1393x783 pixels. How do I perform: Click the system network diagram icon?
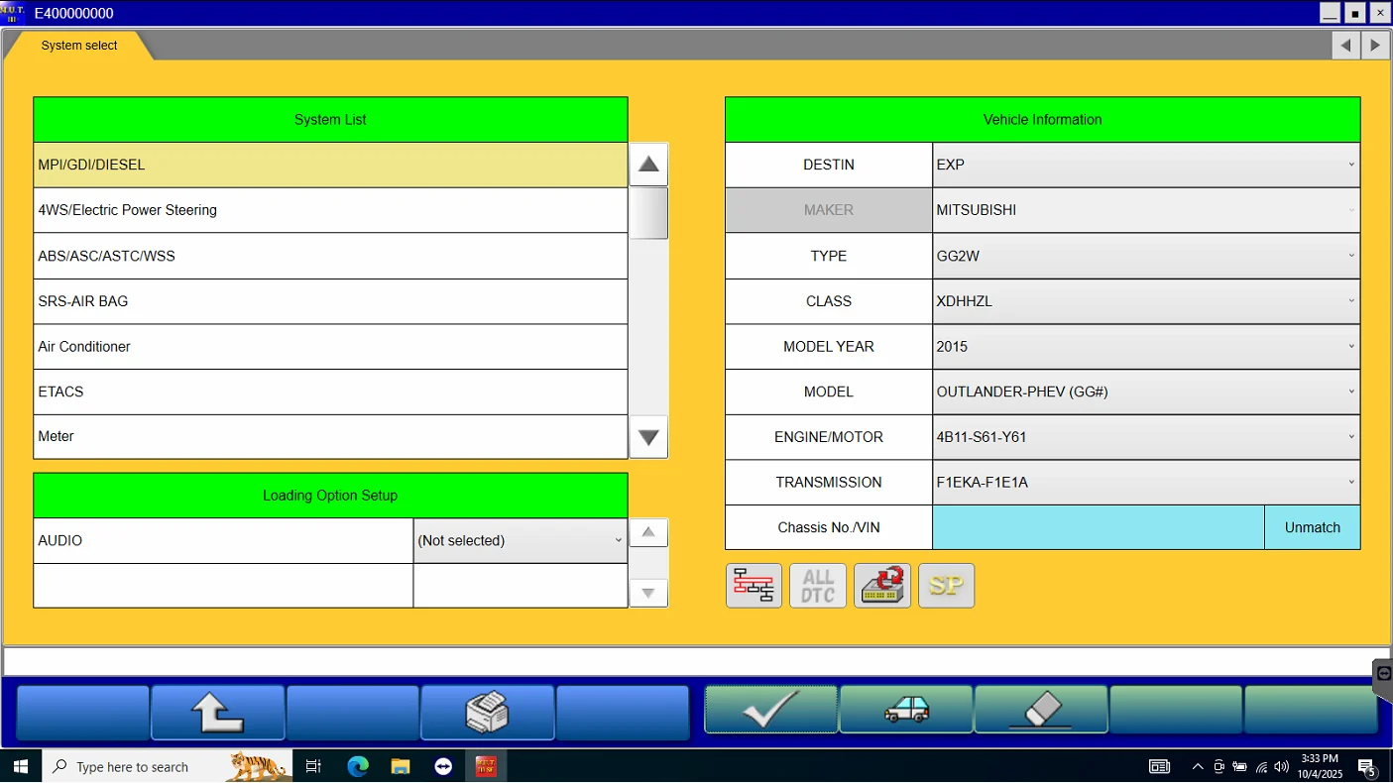(754, 586)
